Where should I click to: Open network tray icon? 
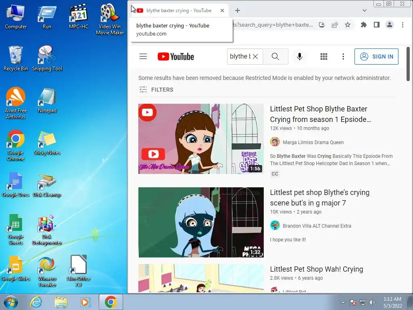[x=363, y=302]
